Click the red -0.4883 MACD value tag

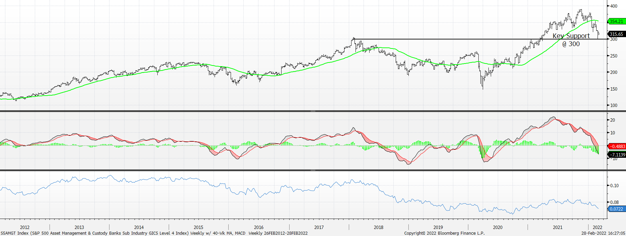coord(617,146)
